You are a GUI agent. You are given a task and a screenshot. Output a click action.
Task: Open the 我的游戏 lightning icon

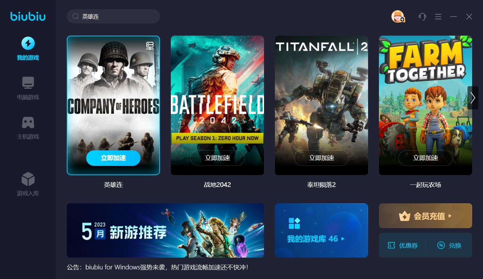(28, 43)
